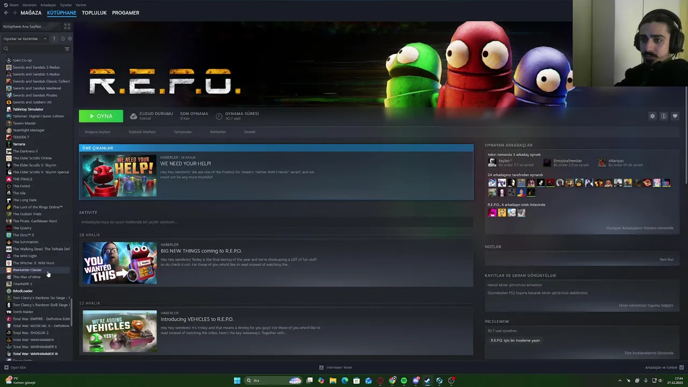Go to KÜTÜPHANE tab

(x=62, y=13)
